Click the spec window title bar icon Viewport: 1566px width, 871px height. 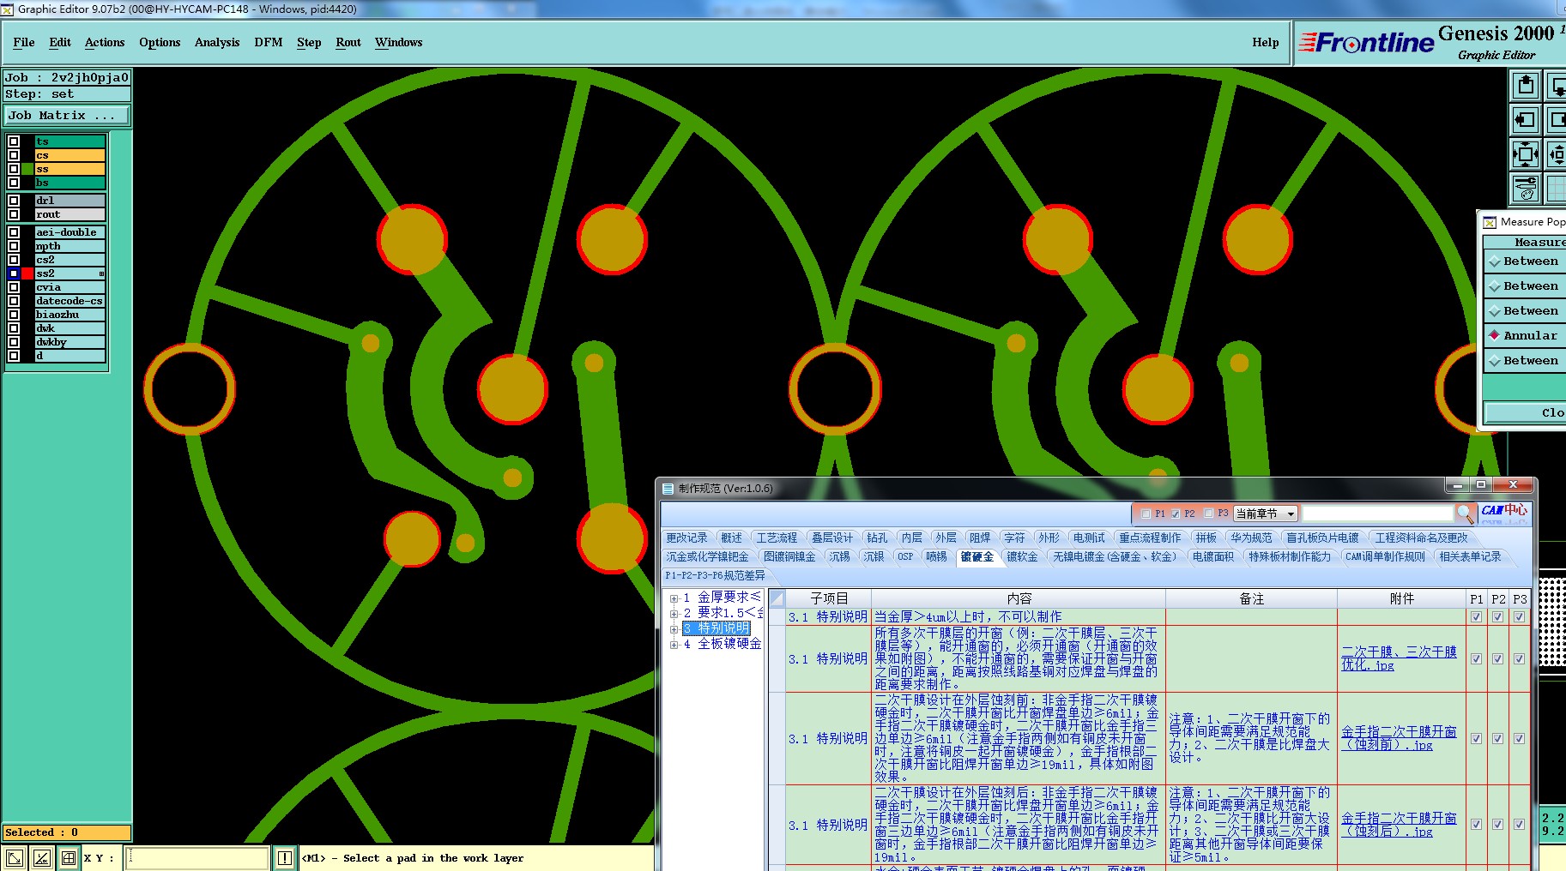pos(668,489)
